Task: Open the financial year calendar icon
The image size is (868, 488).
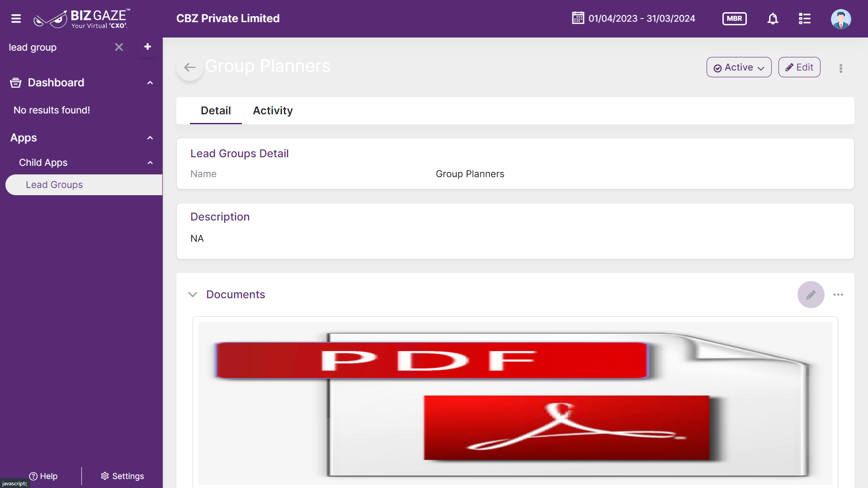Action: point(578,18)
